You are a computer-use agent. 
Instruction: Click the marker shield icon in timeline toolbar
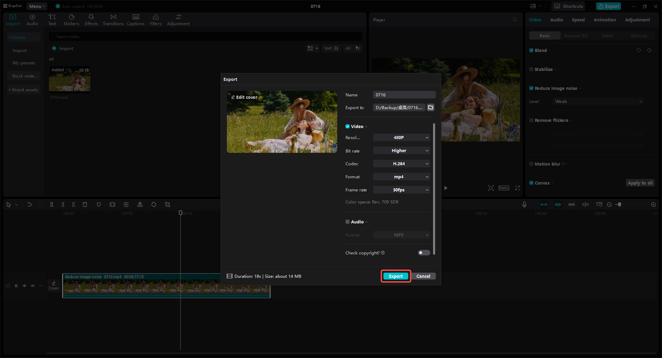99,205
